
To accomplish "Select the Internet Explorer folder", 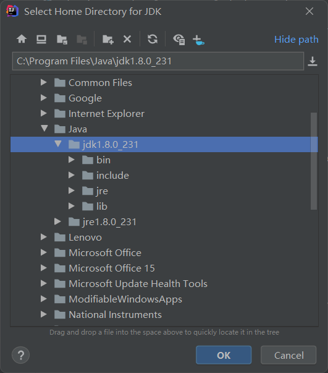I will (x=106, y=114).
